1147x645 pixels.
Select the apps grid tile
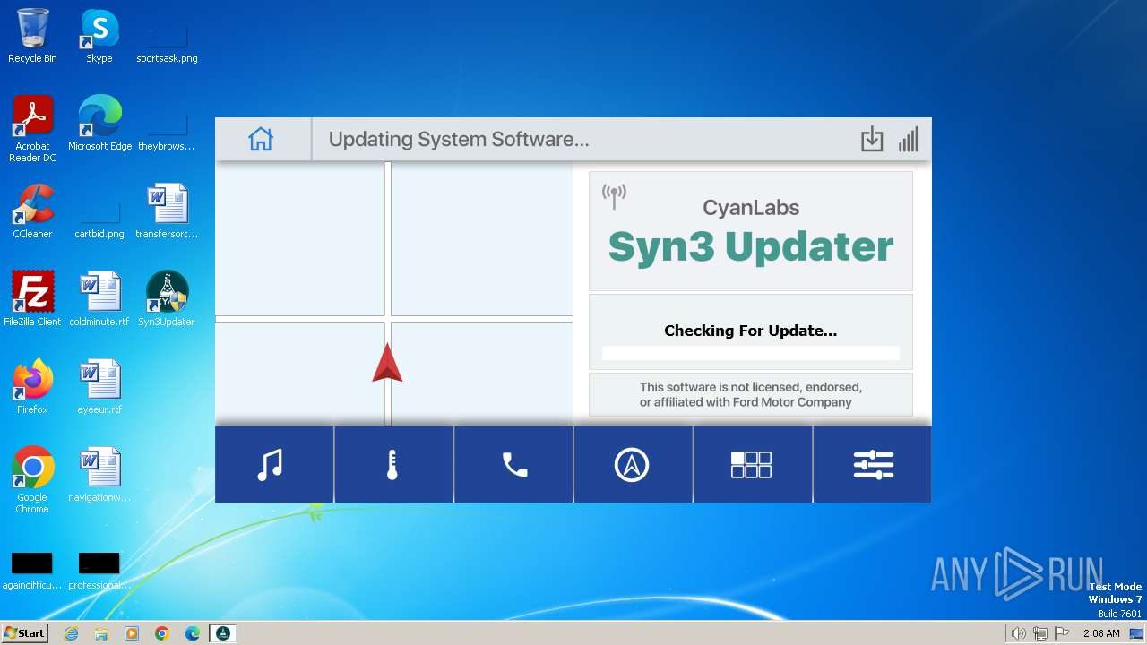pos(753,464)
